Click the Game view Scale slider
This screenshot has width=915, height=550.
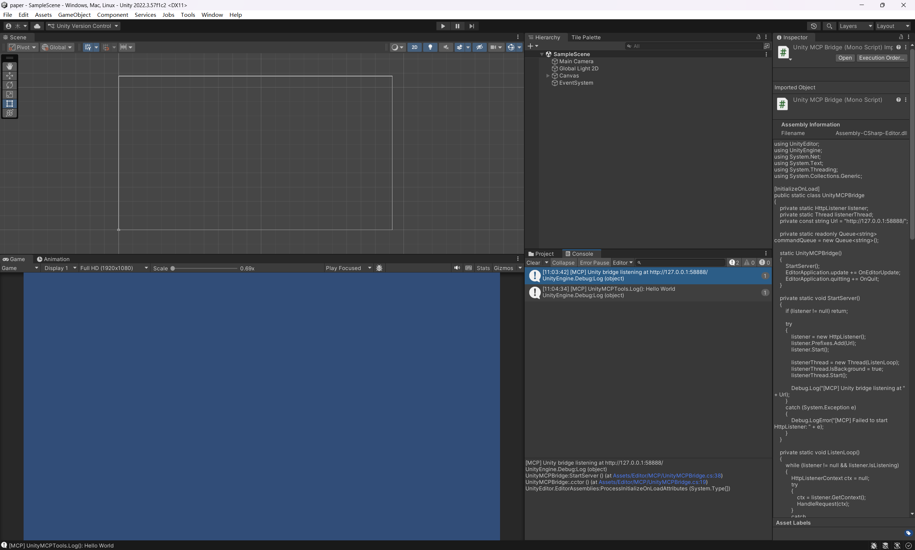coord(204,268)
